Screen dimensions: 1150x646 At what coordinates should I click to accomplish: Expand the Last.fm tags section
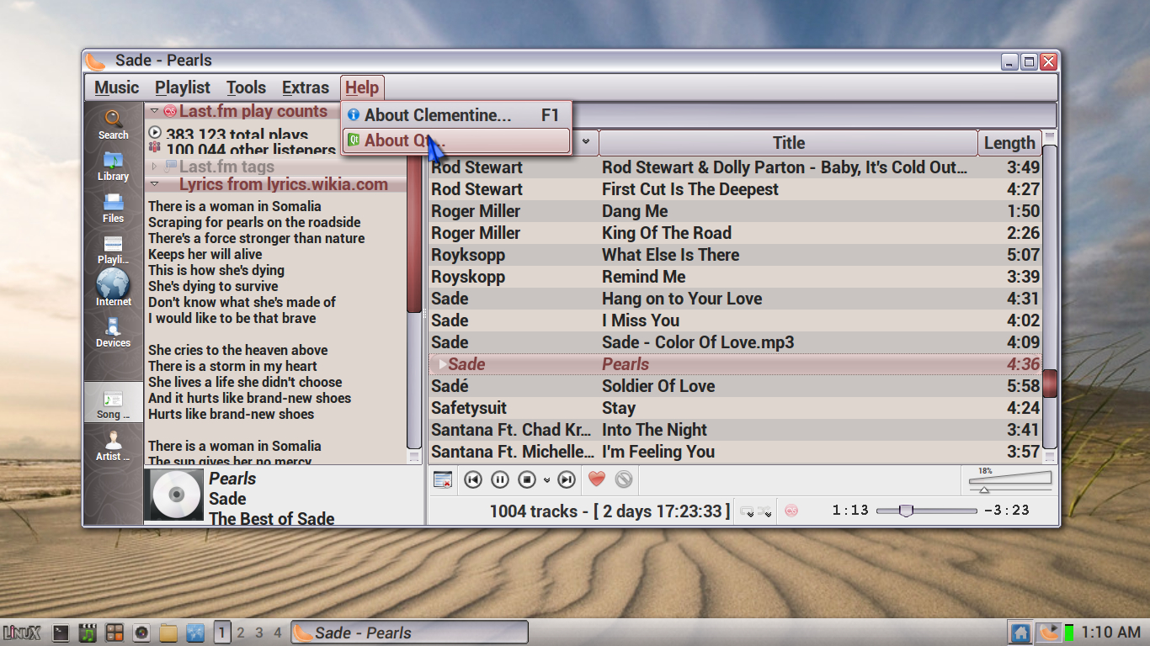pyautogui.click(x=154, y=167)
